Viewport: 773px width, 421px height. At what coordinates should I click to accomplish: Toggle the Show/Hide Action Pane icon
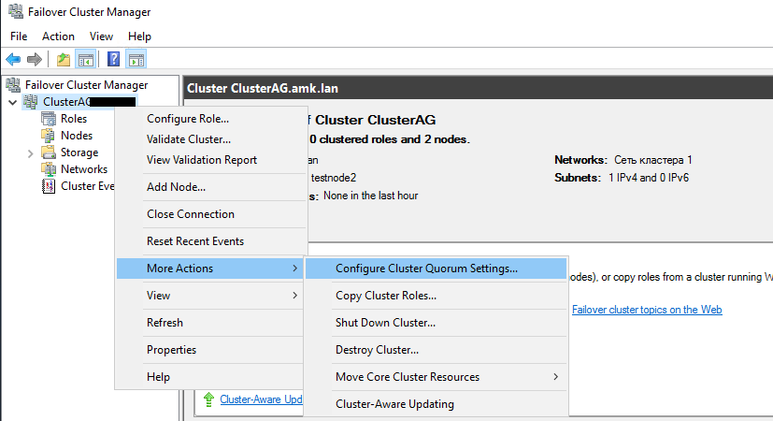click(x=136, y=60)
